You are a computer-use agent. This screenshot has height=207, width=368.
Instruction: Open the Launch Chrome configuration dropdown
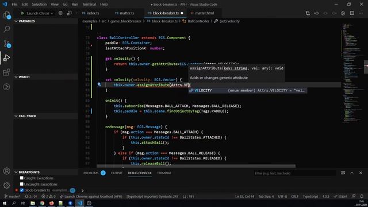(40, 13)
